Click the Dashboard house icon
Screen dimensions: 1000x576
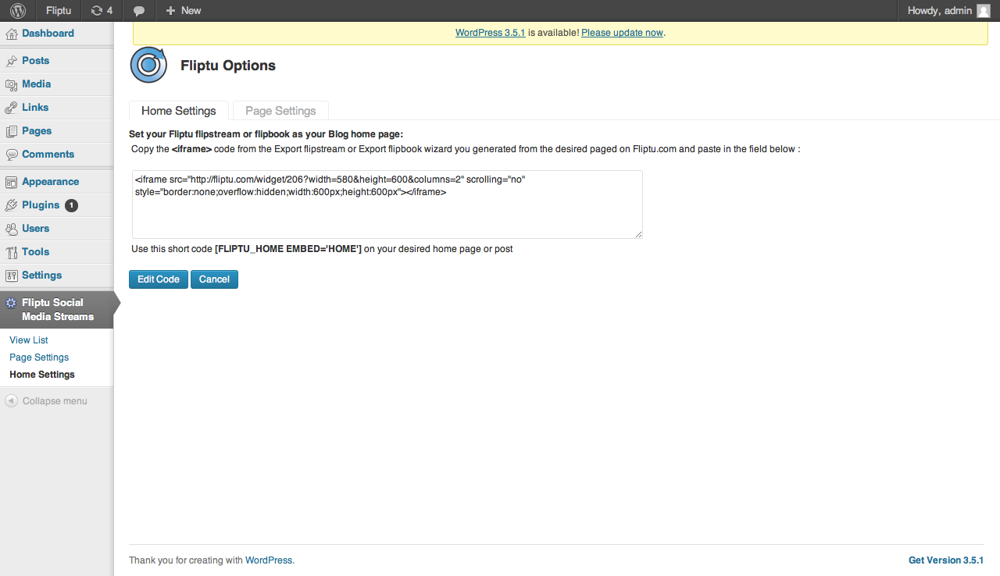click(12, 34)
